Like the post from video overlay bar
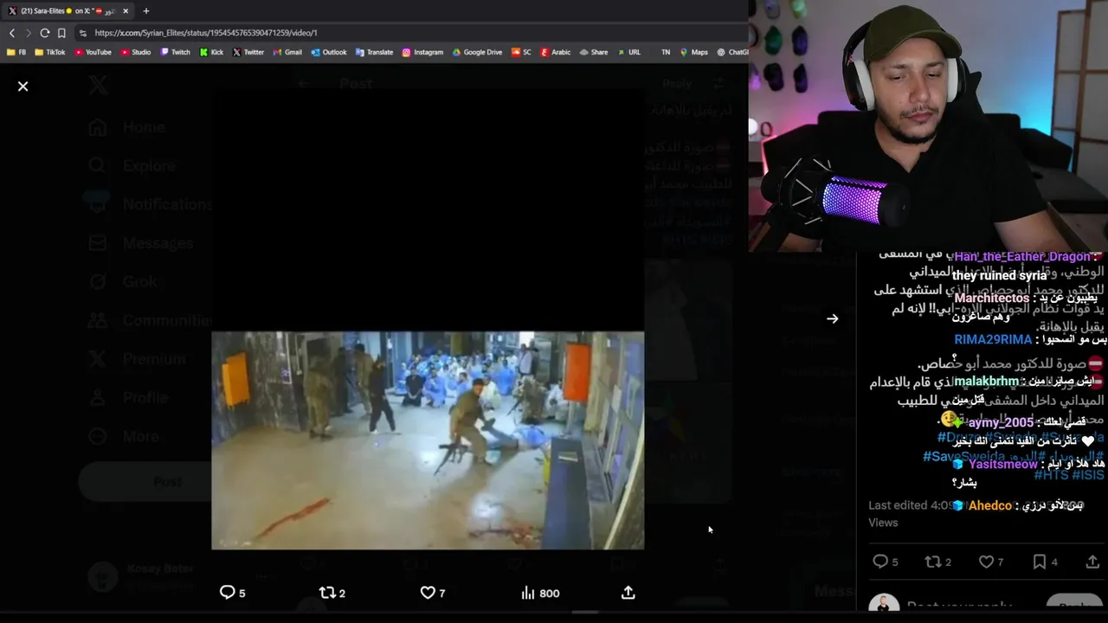 tap(433, 593)
